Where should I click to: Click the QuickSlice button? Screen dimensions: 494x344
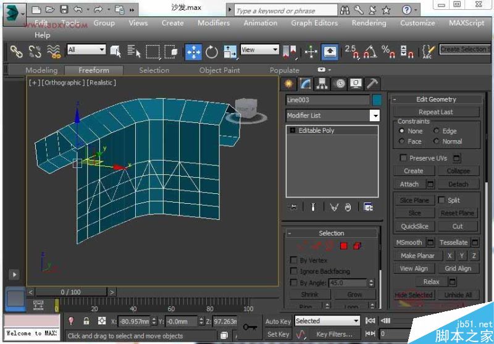coord(414,226)
